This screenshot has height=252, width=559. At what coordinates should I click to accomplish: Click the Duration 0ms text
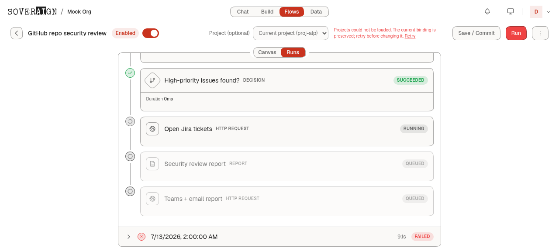[159, 99]
